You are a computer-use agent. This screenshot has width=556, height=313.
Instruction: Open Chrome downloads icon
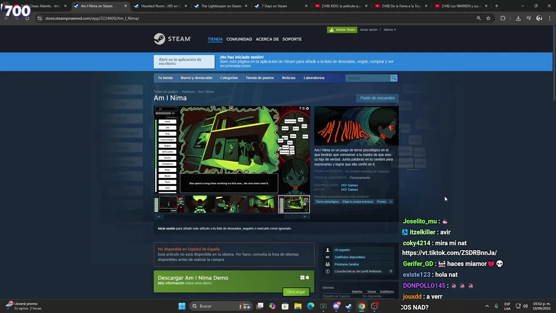point(518,18)
